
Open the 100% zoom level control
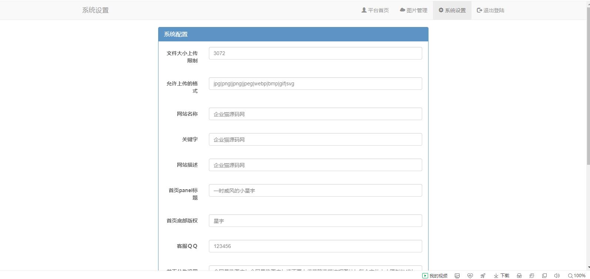tap(577, 276)
